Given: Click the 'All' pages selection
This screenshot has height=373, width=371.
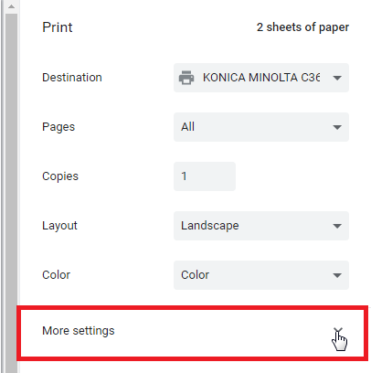Looking at the screenshot, I should tap(187, 127).
